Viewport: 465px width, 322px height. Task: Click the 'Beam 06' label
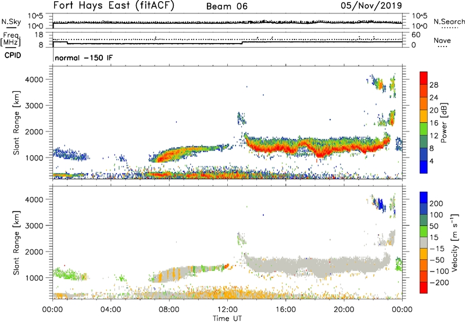click(227, 6)
